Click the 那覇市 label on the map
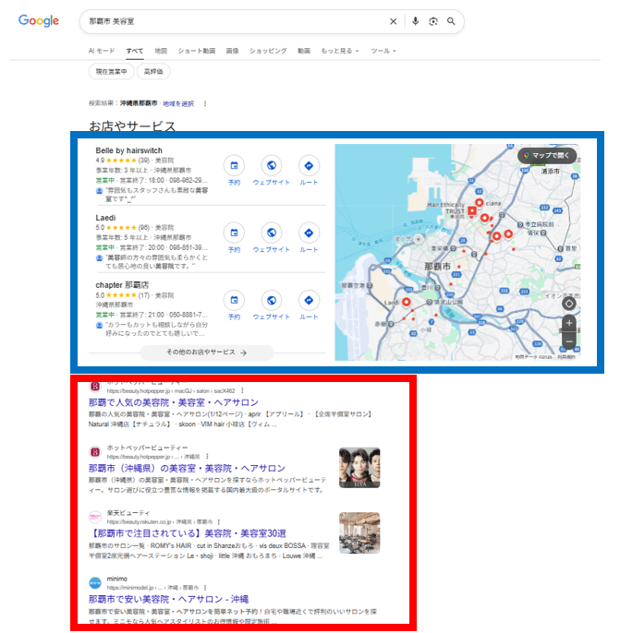The height and width of the screenshot is (633, 620). pyautogui.click(x=437, y=267)
